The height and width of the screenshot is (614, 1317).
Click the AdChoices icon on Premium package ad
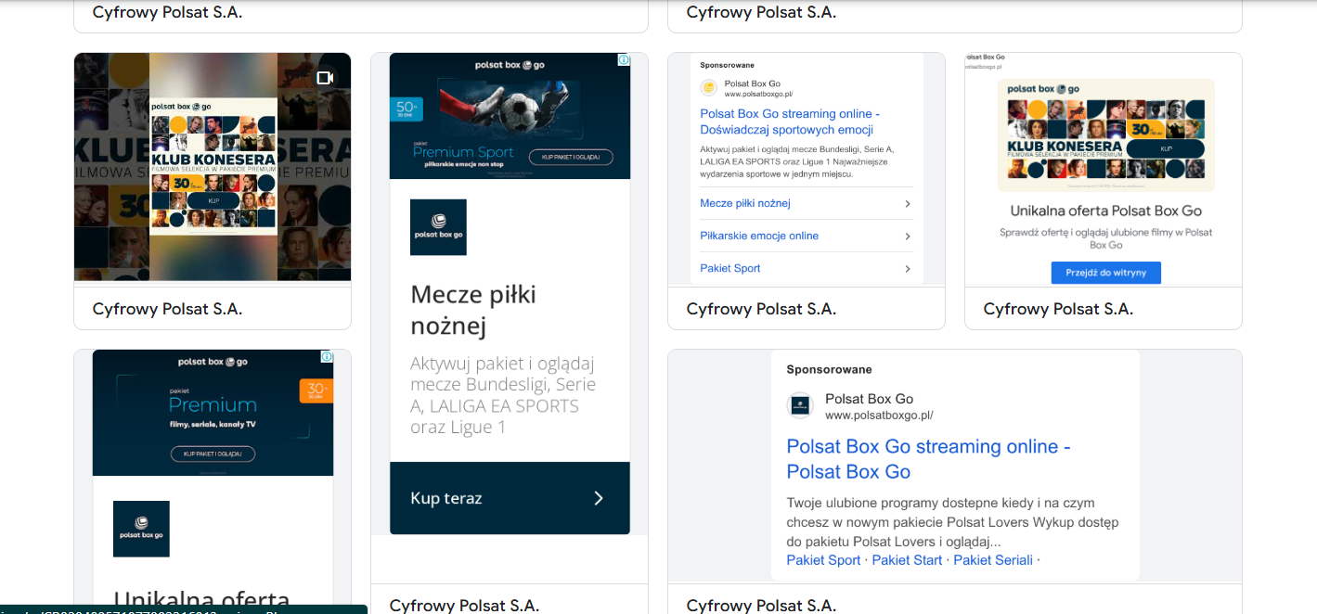[x=327, y=357]
